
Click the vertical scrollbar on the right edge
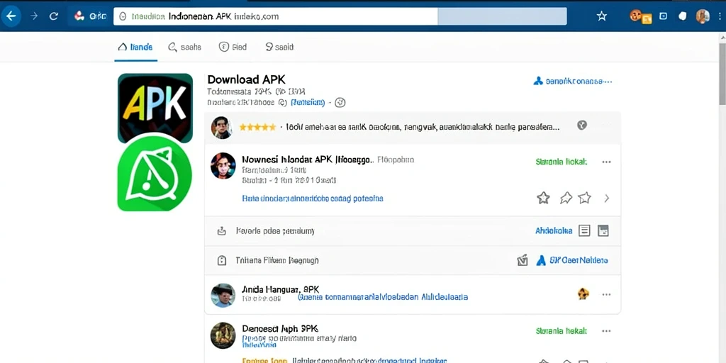[722, 74]
